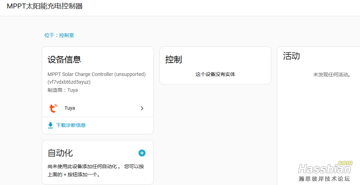
Task: Click the MPPT太阳能充电控制器 page title
Action: 45,6
